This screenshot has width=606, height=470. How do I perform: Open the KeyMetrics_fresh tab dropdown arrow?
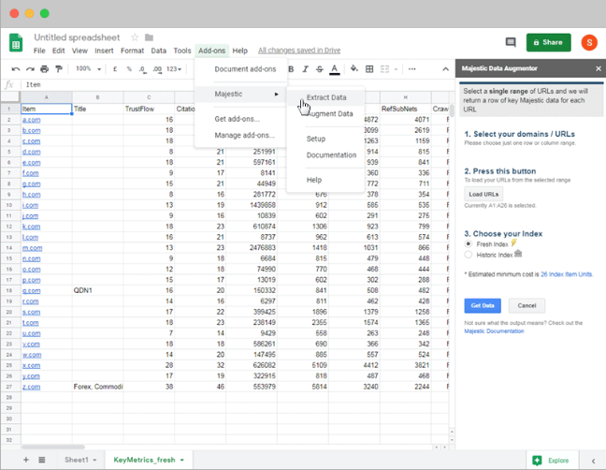182,460
